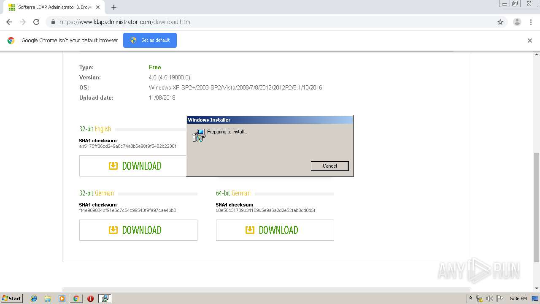Click the page vertical scrollbar thumb
This screenshot has height=304, width=540.
coord(537,207)
